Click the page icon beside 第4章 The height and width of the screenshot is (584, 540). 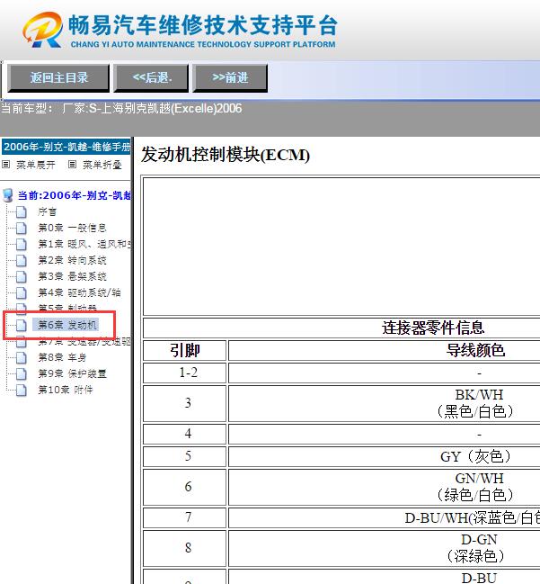22,292
